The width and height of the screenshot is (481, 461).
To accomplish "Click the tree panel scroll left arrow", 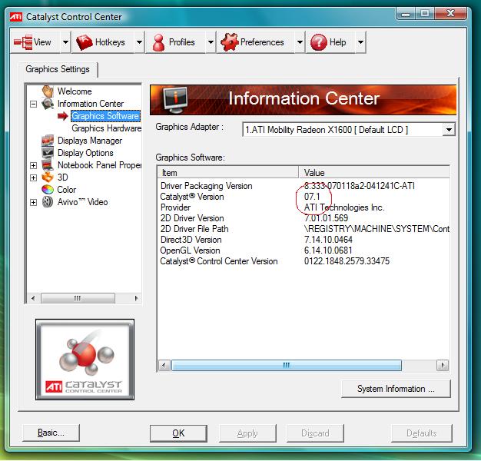I will [33, 298].
